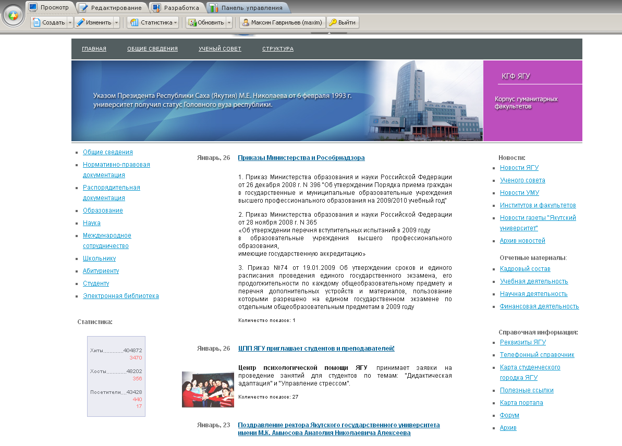Click the Изменить pencil icon
This screenshot has height=446, width=622.
click(x=80, y=22)
